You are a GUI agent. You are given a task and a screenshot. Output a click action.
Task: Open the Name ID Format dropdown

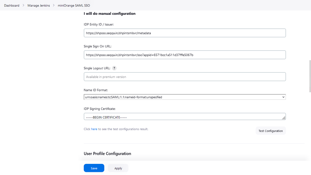pyautogui.click(x=185, y=97)
